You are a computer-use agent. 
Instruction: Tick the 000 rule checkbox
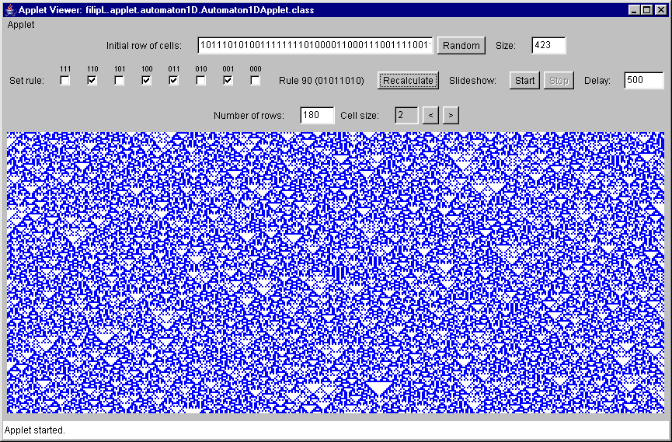point(256,80)
